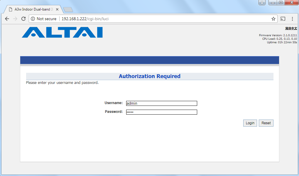
Task: Click the browser Back arrow
Action: pyautogui.click(x=7, y=19)
